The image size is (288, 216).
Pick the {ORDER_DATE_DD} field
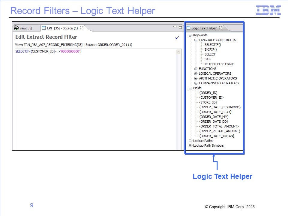214,121
